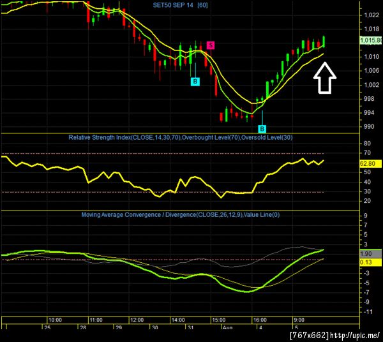The image size is (383, 342).
Task: Click the 990 price axis label
Action: click(x=369, y=127)
